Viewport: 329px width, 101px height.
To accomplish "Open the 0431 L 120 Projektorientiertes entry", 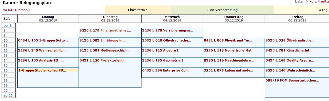I will click(103, 60).
